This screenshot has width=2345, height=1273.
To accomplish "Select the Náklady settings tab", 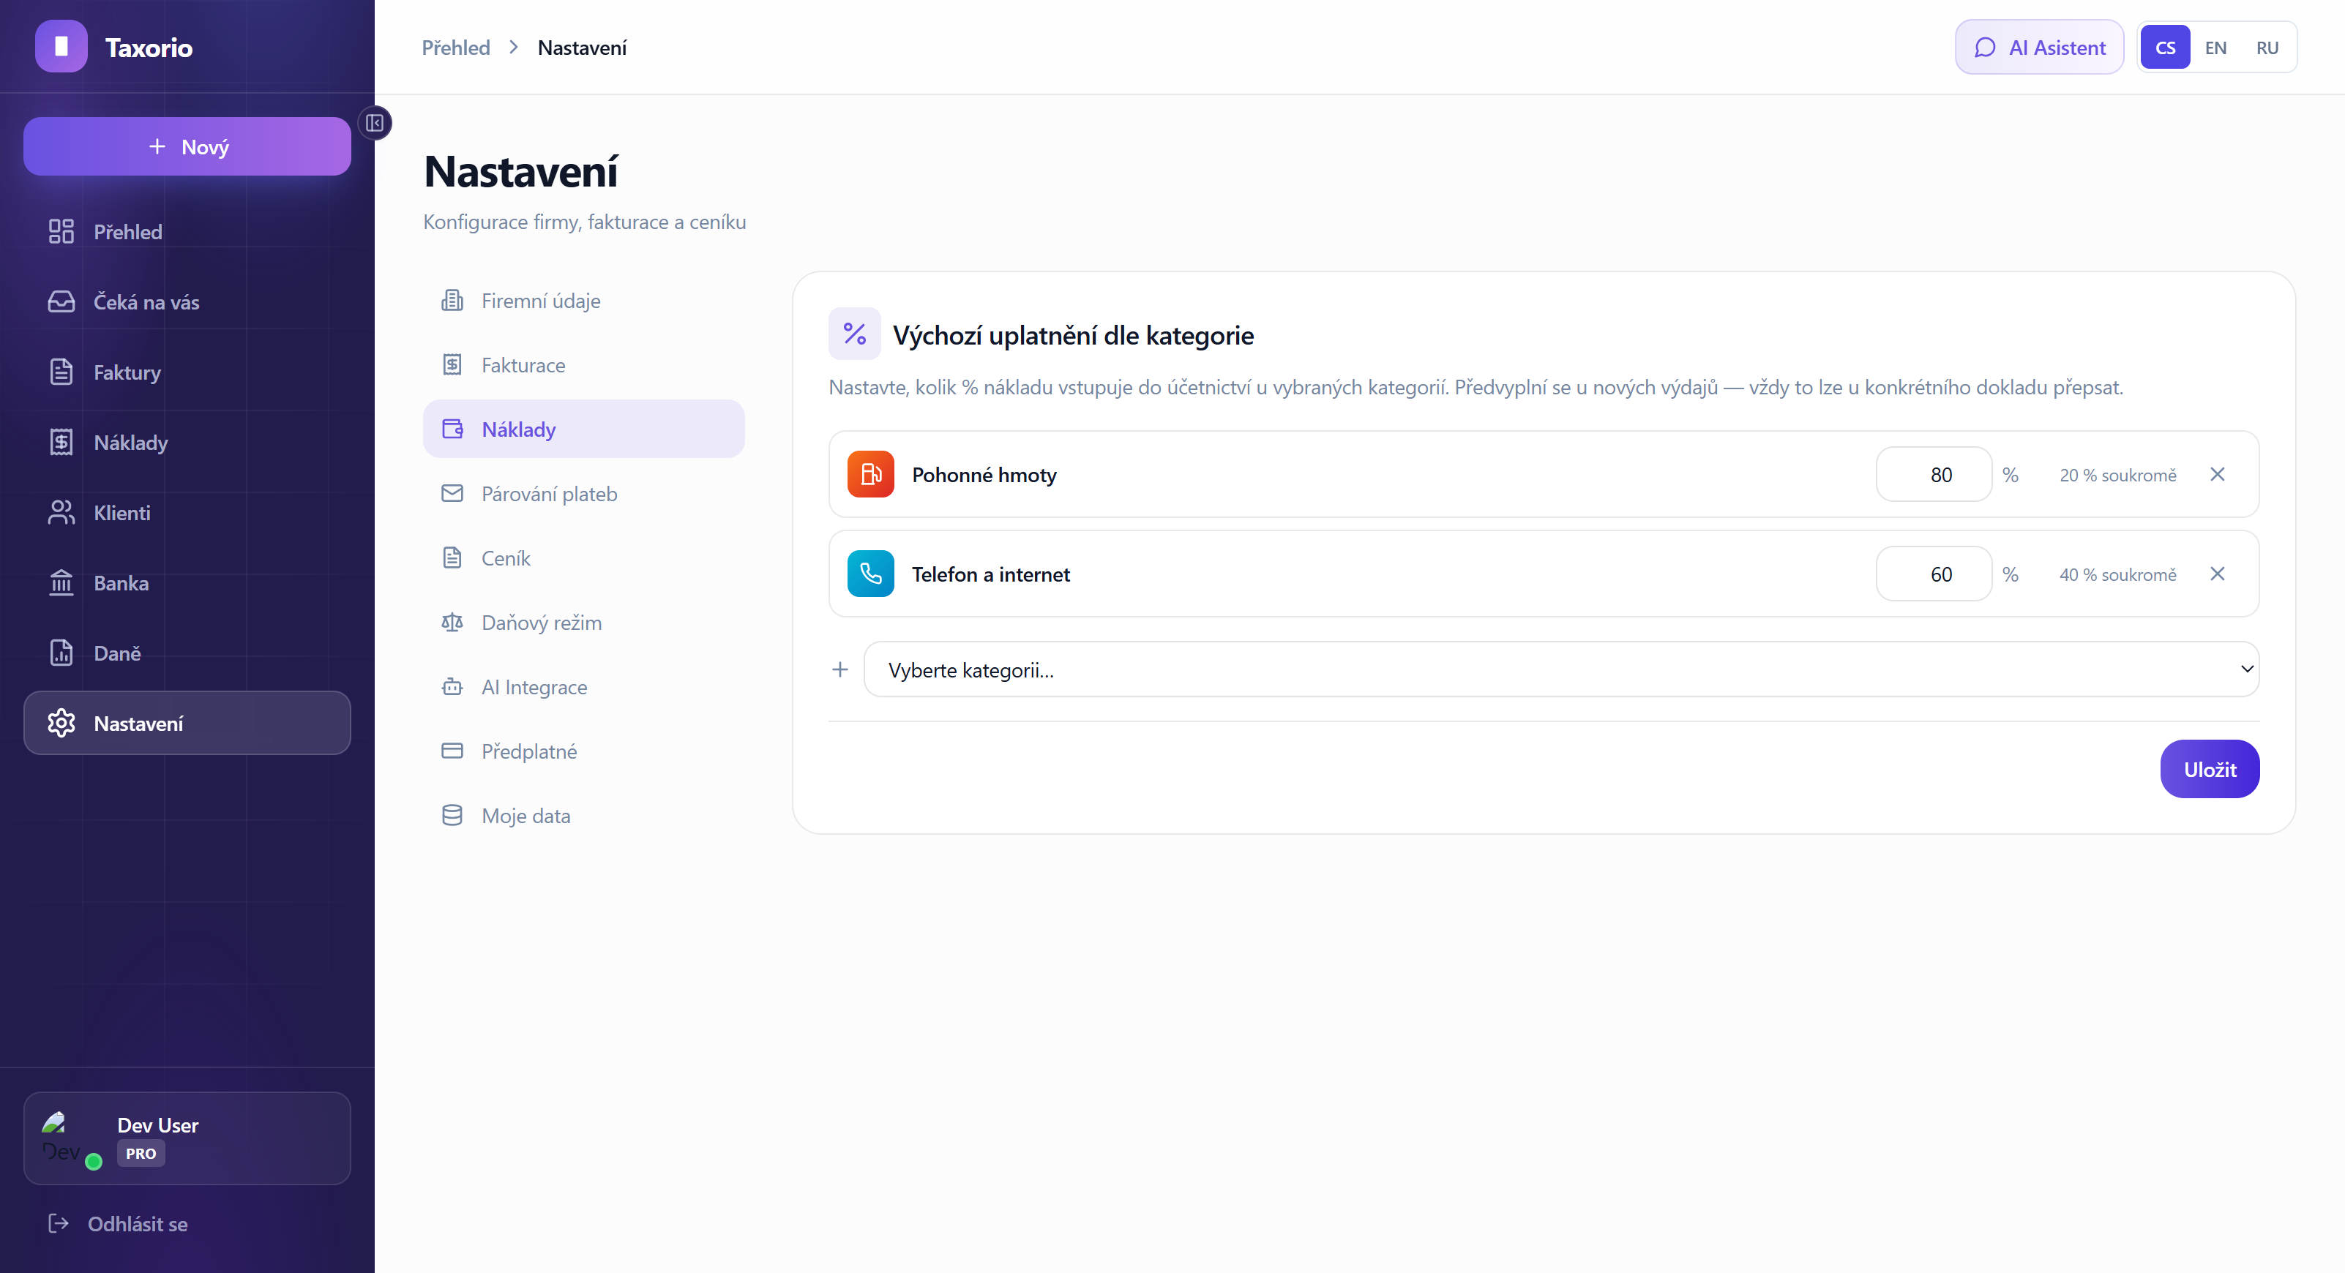I will 583,429.
